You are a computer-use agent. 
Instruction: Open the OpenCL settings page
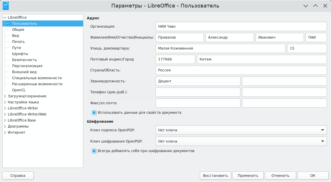(x=19, y=90)
